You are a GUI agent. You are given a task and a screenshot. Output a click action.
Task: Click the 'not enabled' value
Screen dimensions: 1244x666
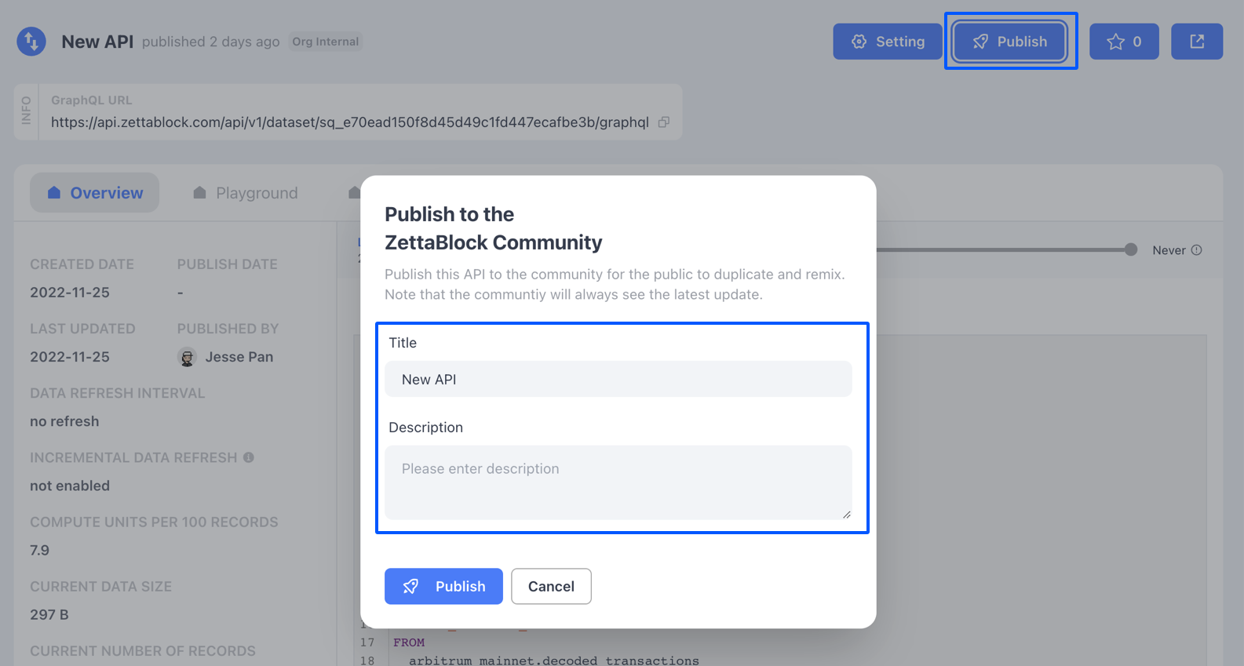pos(70,486)
